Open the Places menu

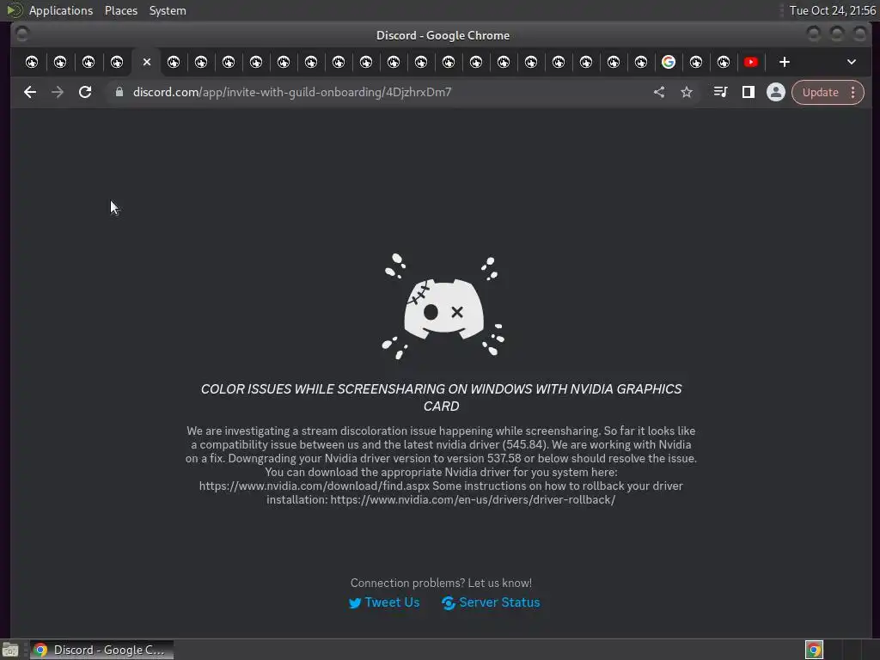(120, 10)
